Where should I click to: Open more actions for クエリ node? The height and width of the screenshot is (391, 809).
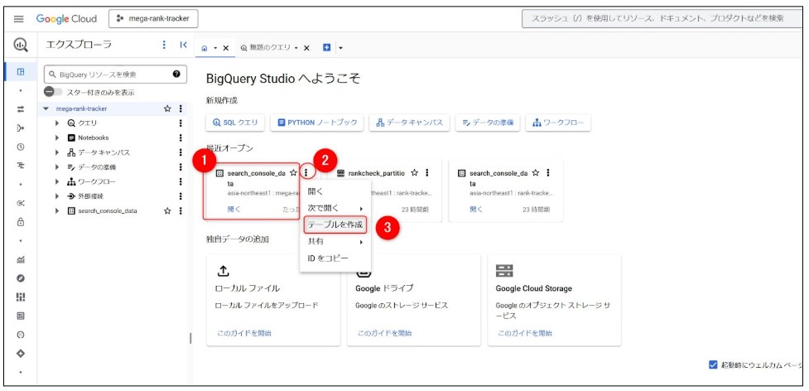[181, 123]
